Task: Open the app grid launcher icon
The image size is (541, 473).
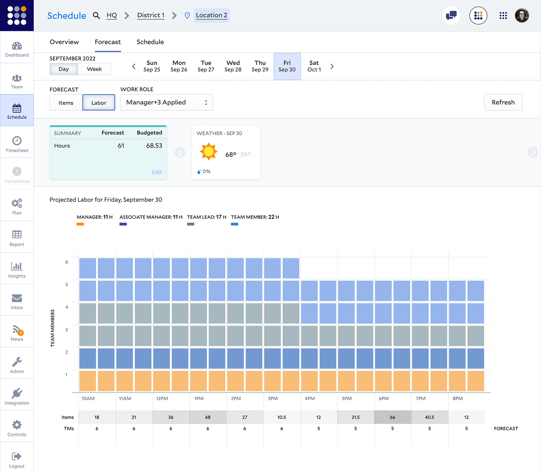Action: (503, 15)
